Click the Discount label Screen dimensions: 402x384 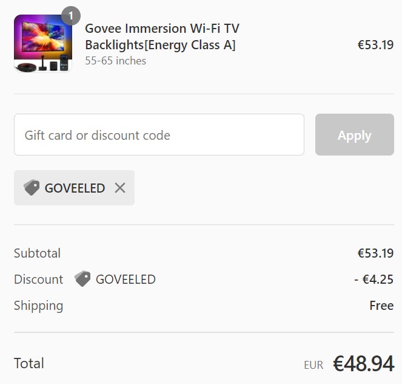[x=38, y=279]
